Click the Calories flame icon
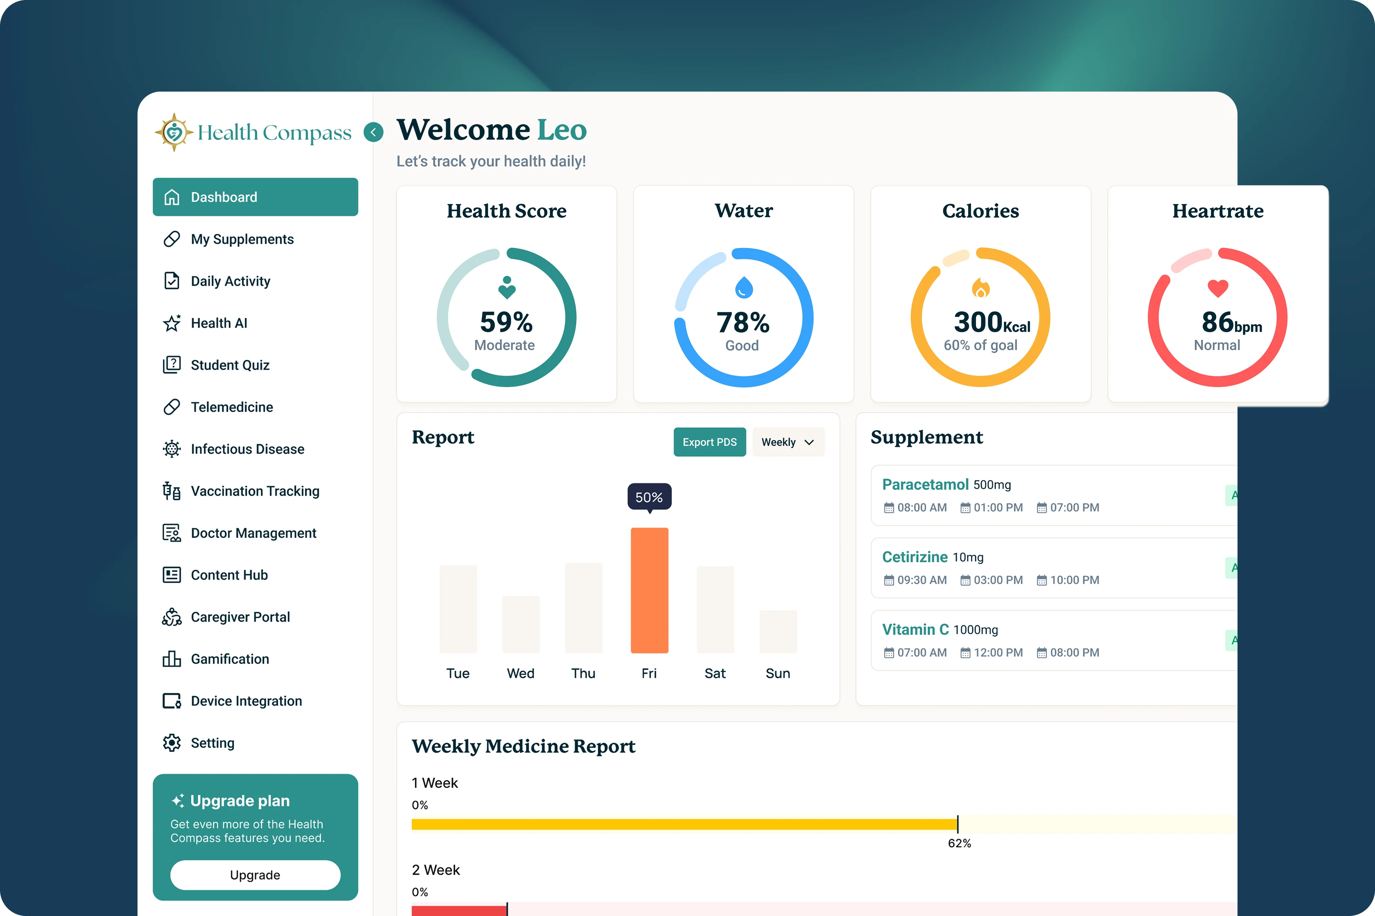Viewport: 1375px width, 916px height. pyautogui.click(x=981, y=287)
